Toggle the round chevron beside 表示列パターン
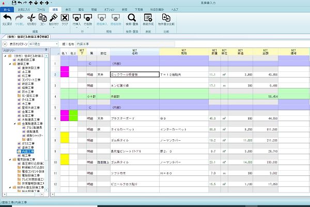The height and width of the screenshot is (207, 310). click(5, 44)
